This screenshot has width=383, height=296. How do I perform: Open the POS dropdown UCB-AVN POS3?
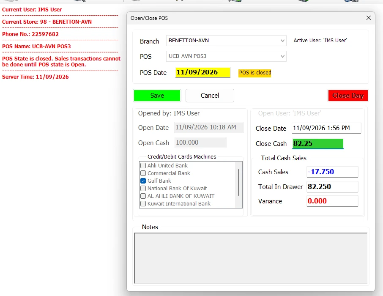pyautogui.click(x=226, y=56)
